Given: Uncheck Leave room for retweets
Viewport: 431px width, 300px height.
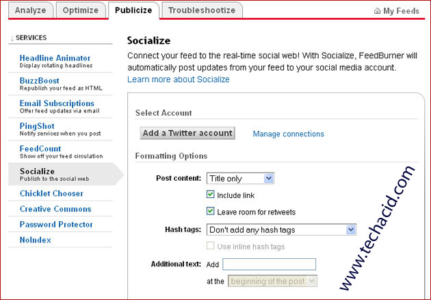Looking at the screenshot, I should tap(210, 212).
